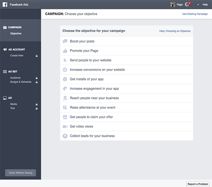Open the account dropdown arrow near Help

198,5
